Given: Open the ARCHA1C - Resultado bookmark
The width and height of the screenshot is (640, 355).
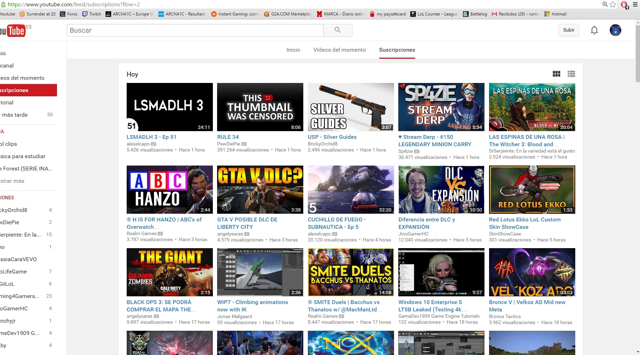Looking at the screenshot, I should [x=182, y=14].
